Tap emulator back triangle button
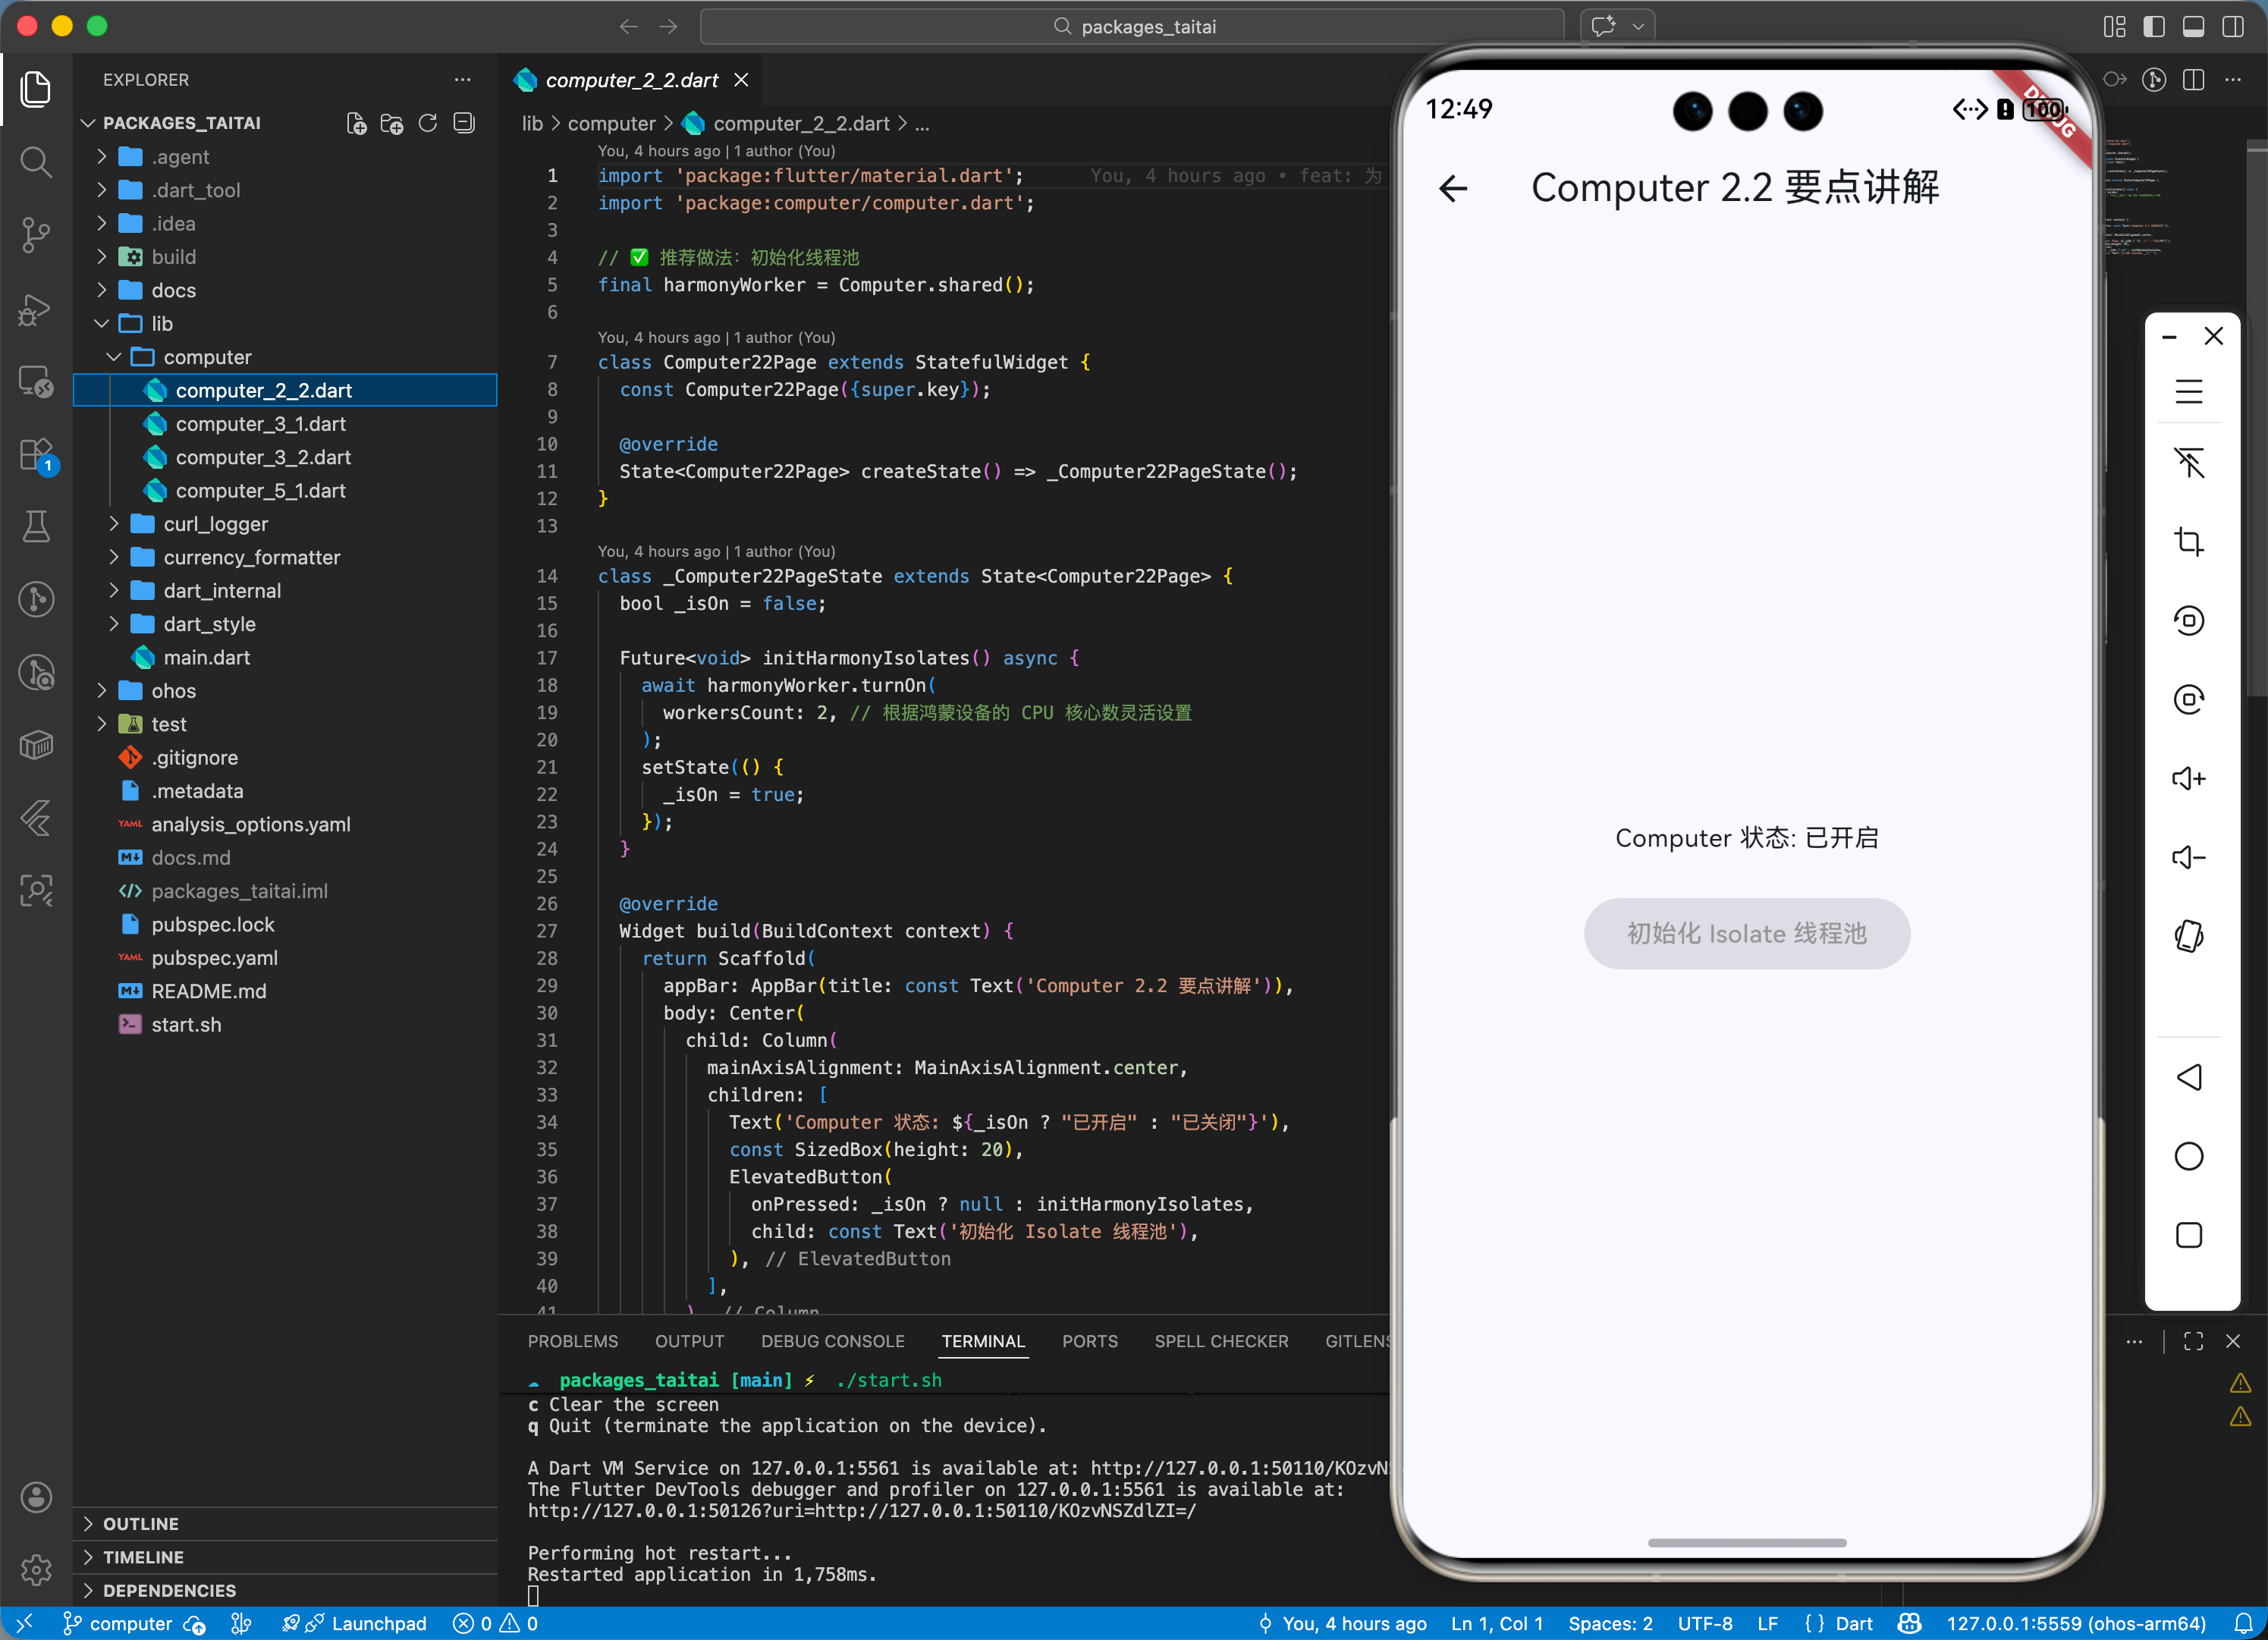The width and height of the screenshot is (2268, 1640). click(2188, 1077)
